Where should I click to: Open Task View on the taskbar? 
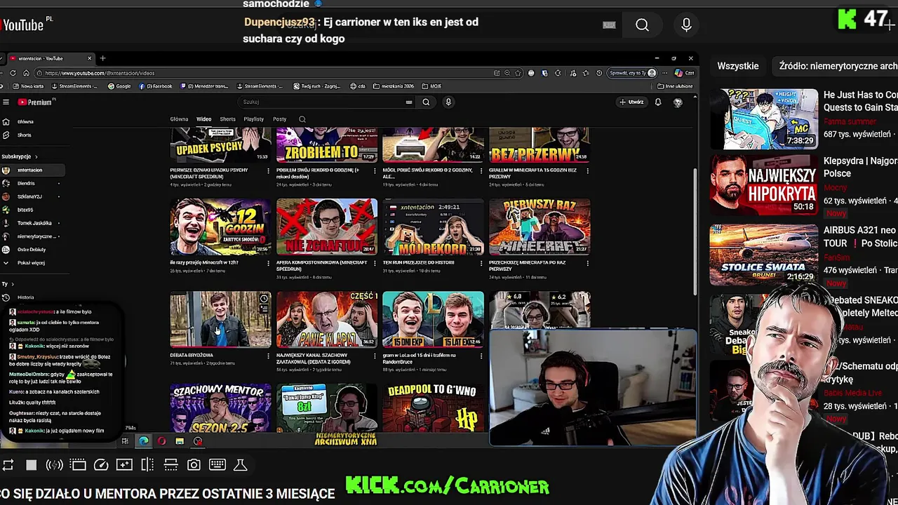(125, 441)
